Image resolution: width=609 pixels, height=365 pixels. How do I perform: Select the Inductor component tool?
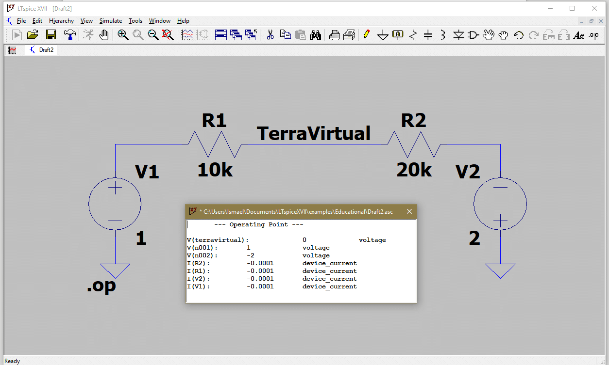(x=442, y=35)
